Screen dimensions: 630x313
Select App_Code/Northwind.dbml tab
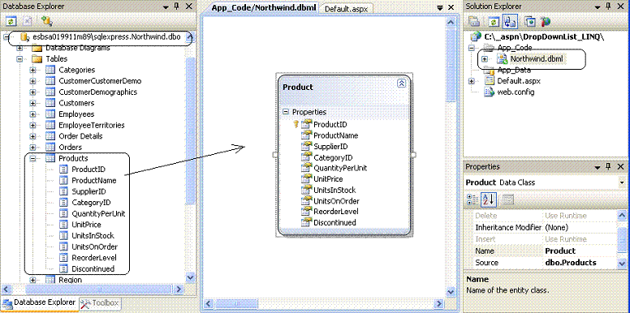264,7
